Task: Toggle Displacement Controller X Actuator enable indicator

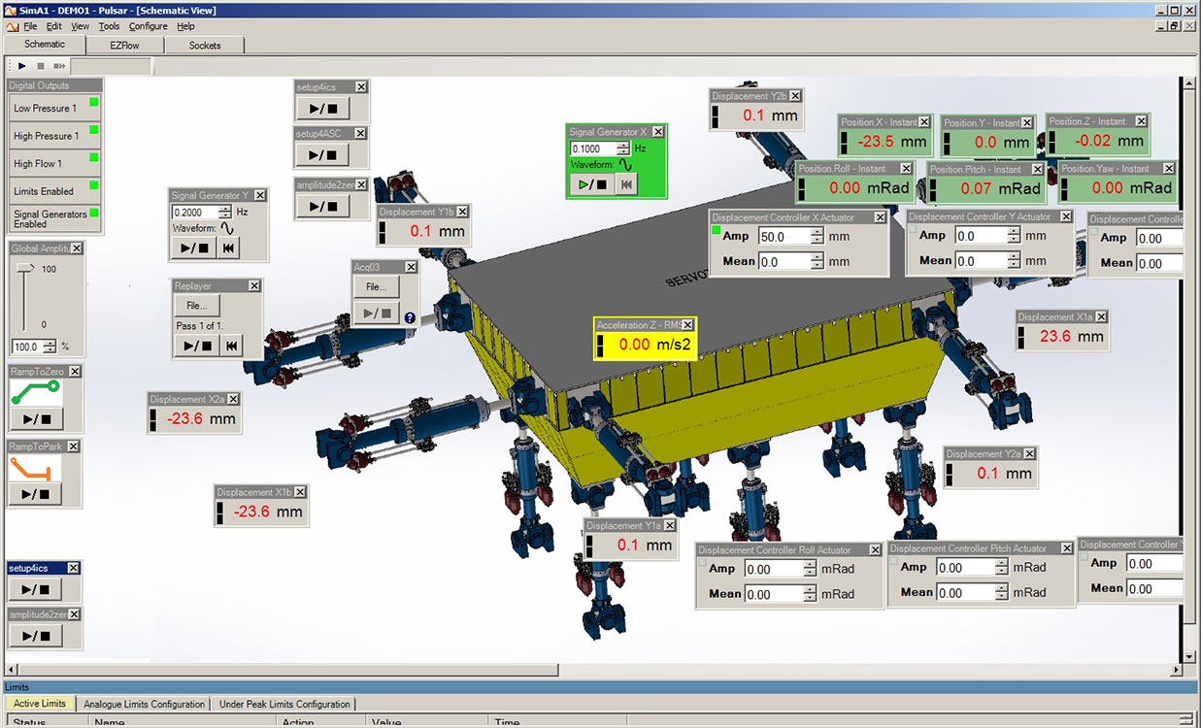Action: point(717,230)
